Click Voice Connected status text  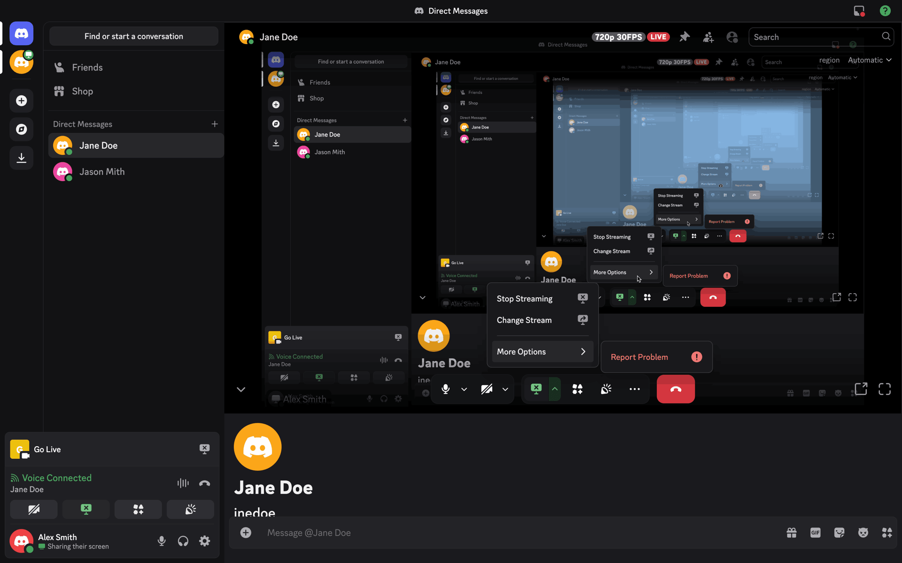point(57,478)
